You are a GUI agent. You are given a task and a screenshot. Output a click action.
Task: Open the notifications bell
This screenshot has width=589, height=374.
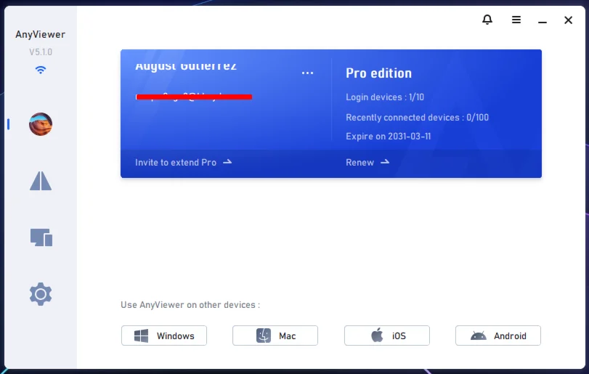[x=487, y=20]
